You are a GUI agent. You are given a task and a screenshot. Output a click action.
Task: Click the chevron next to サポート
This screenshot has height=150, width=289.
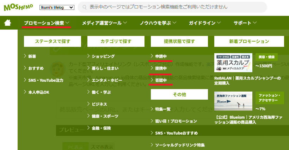(x=255, y=23)
